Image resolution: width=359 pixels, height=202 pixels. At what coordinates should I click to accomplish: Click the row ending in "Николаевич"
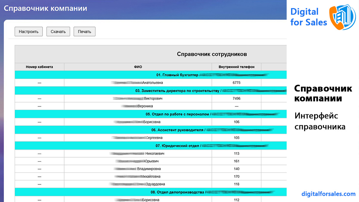click(138, 153)
